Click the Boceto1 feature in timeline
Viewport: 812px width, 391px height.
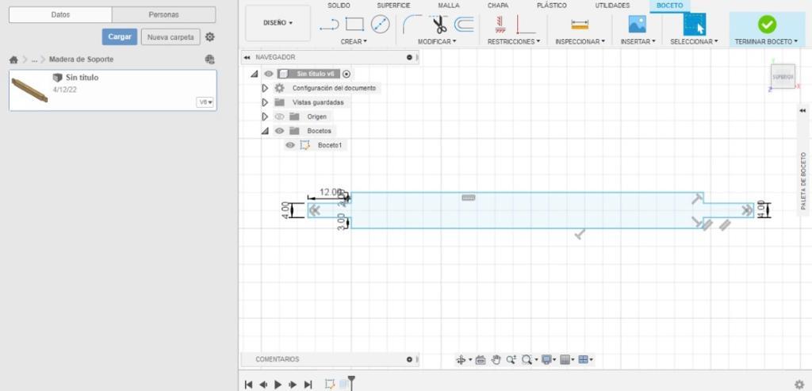(x=329, y=385)
